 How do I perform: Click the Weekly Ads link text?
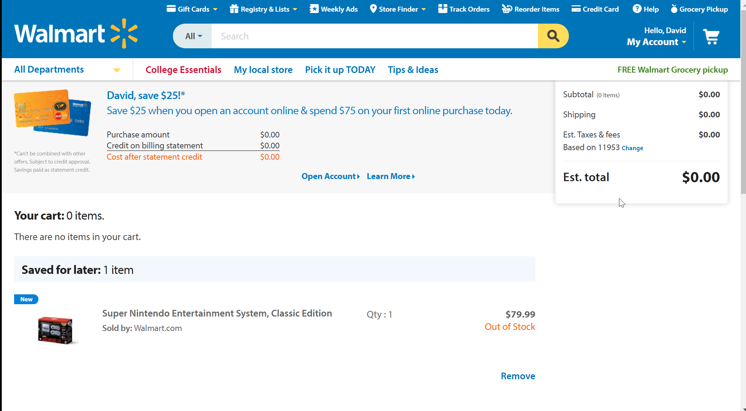339,9
